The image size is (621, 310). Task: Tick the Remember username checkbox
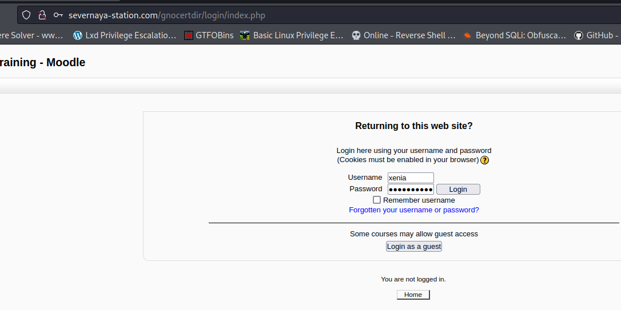pyautogui.click(x=377, y=200)
